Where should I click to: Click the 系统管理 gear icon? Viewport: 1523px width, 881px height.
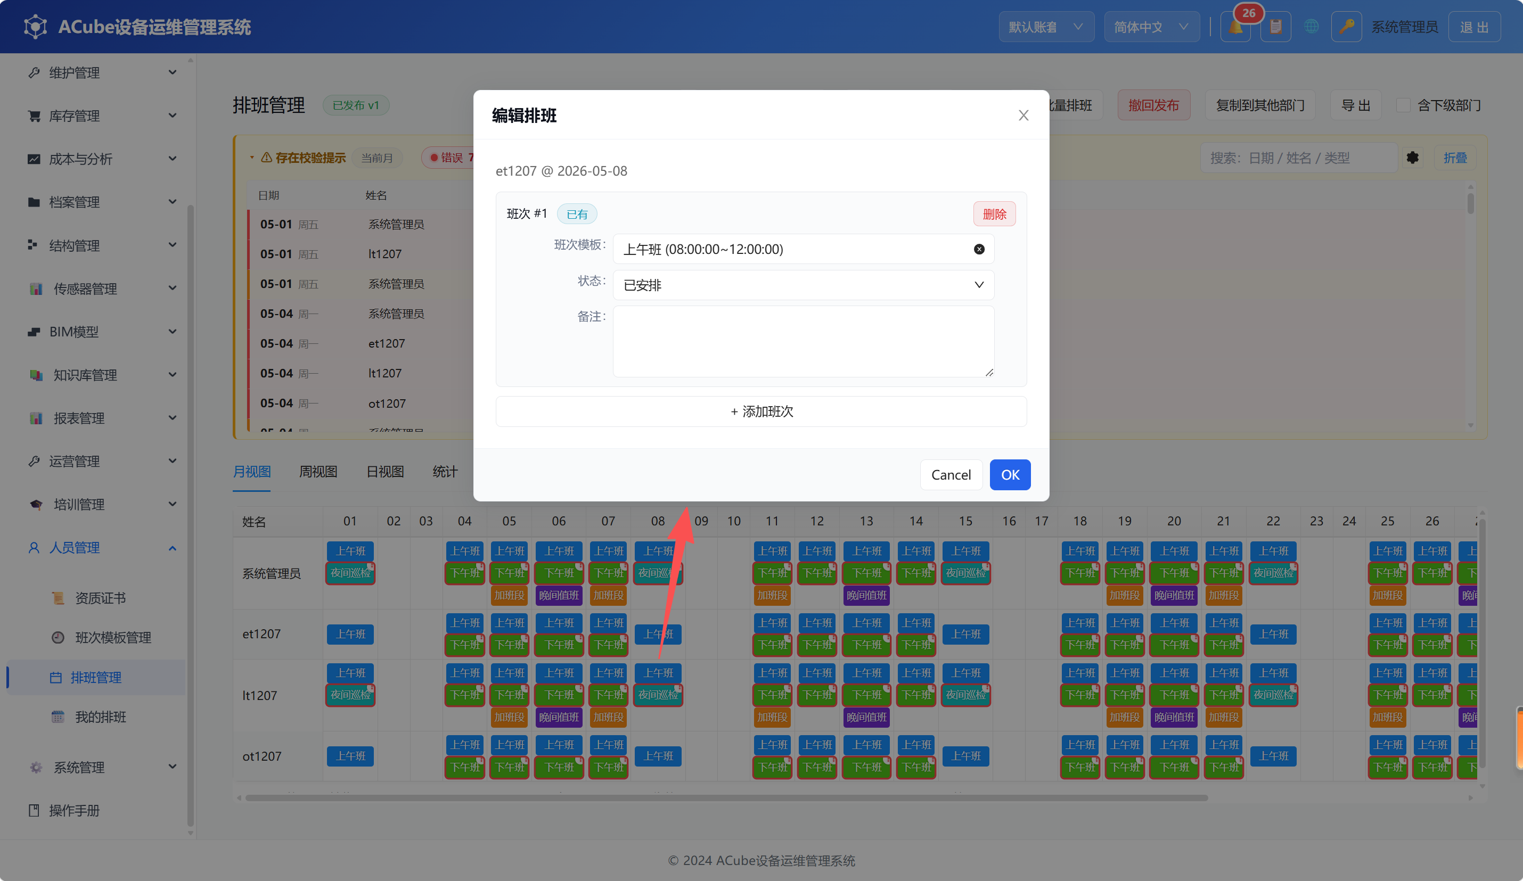[36, 767]
